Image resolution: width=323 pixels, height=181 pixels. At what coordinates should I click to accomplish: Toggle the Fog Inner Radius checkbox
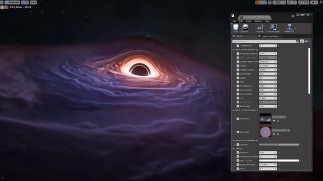238,61
